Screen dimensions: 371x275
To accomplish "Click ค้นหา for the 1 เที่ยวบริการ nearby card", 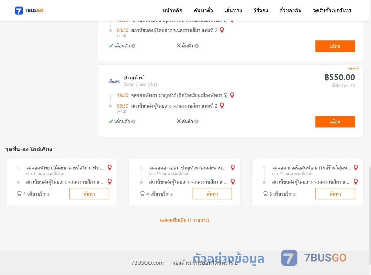I will point(89,194).
